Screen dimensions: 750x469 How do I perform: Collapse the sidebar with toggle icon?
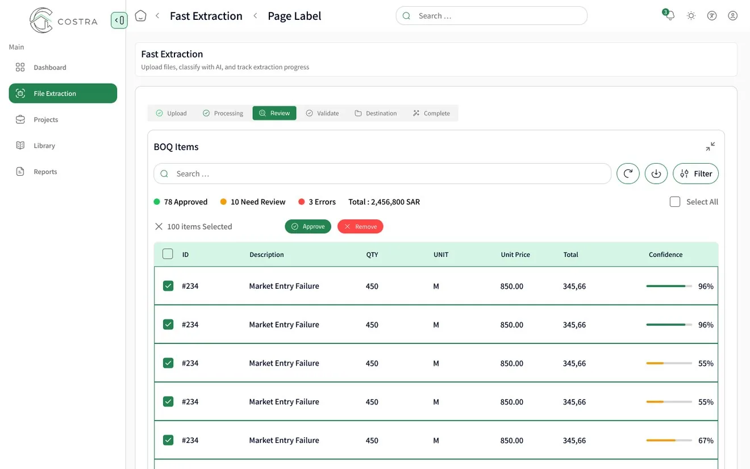coord(119,20)
